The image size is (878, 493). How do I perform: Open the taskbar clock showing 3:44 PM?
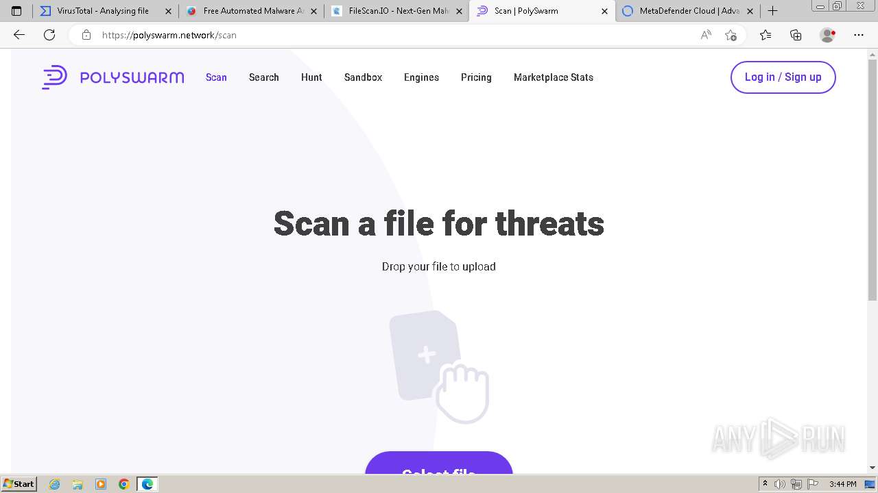click(x=842, y=484)
